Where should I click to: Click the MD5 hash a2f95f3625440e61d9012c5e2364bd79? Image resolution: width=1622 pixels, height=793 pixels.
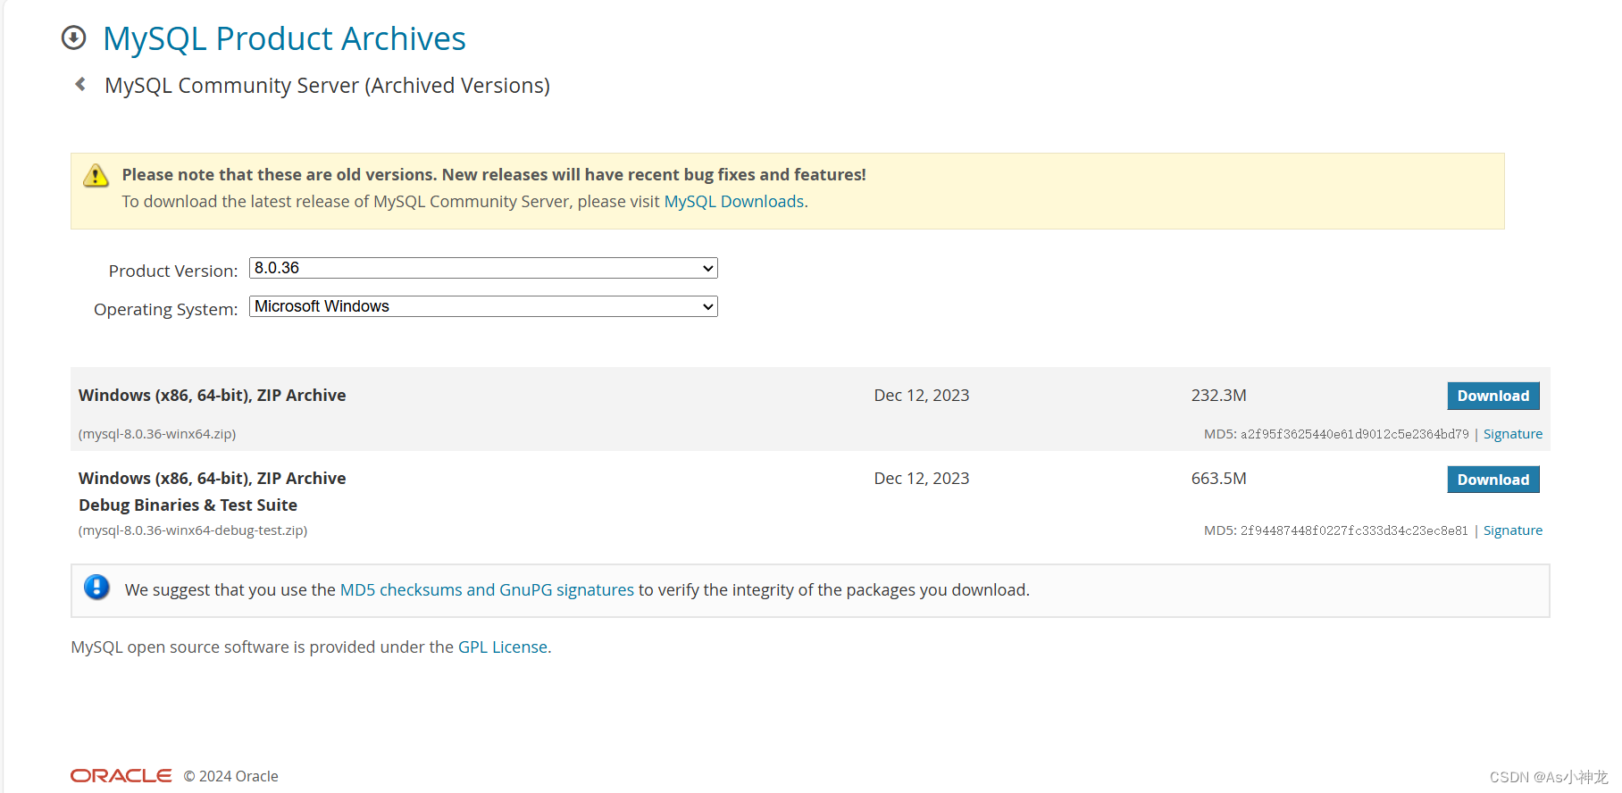(x=1354, y=434)
